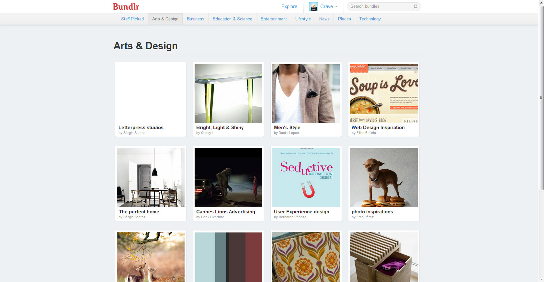Open the Seductive Interaction Design cover
This screenshot has width=544, height=282.
[x=306, y=177]
